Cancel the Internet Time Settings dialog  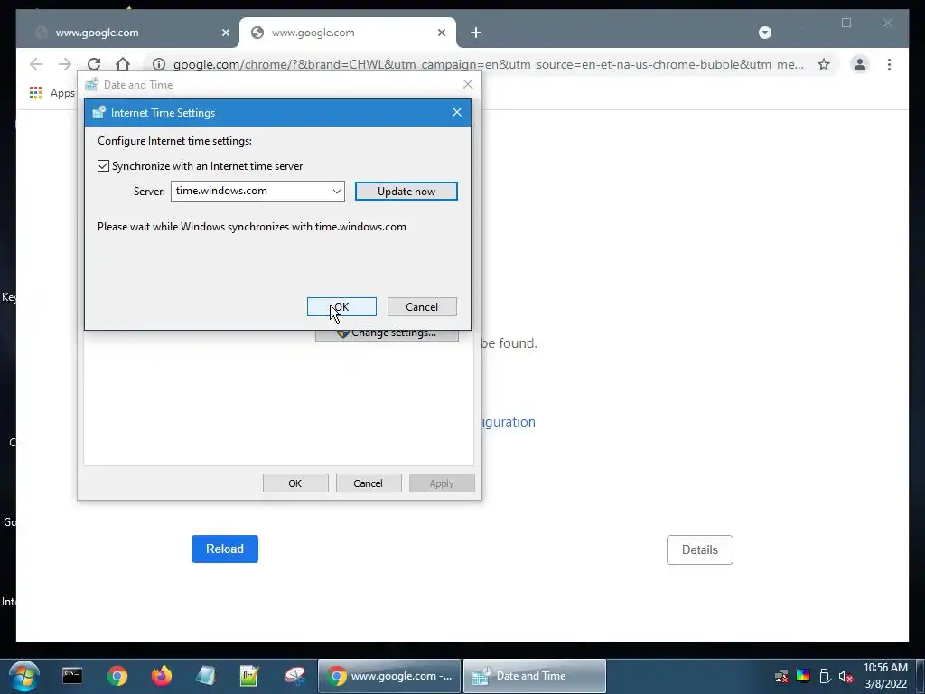click(422, 307)
